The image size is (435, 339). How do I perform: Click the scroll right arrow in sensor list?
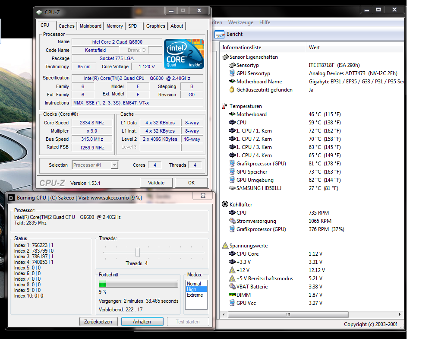[400, 314]
